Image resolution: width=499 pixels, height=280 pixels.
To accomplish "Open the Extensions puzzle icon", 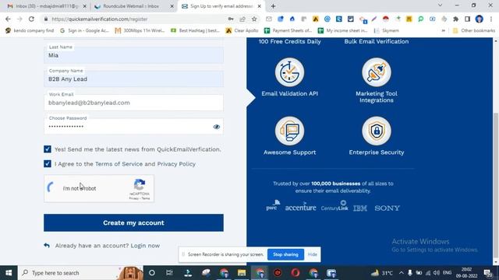I will [x=455, y=19].
